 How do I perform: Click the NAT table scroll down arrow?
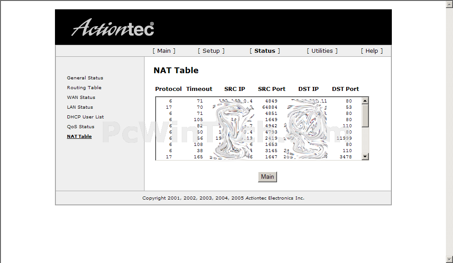(x=365, y=157)
